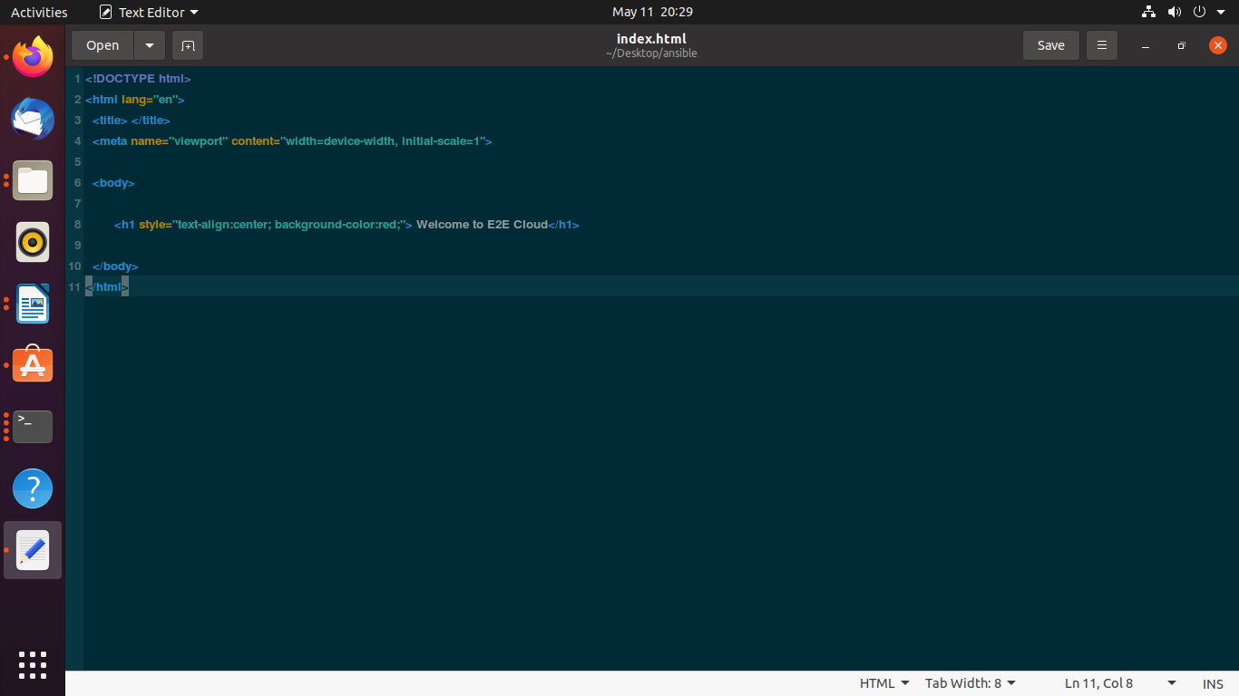This screenshot has width=1239, height=696.
Task: Open Thunderbird mail from the dock
Action: point(32,119)
